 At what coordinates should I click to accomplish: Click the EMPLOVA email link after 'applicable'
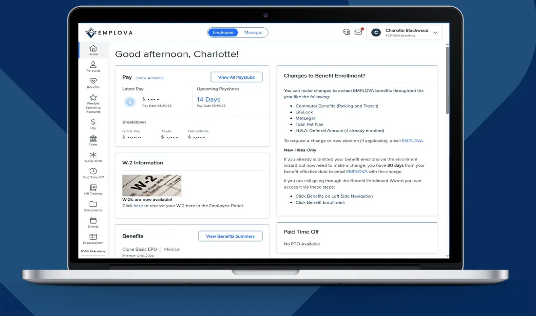[x=412, y=140]
